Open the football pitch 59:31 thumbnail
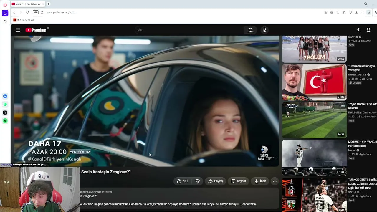This screenshot has width=377, height=212. tap(314, 120)
